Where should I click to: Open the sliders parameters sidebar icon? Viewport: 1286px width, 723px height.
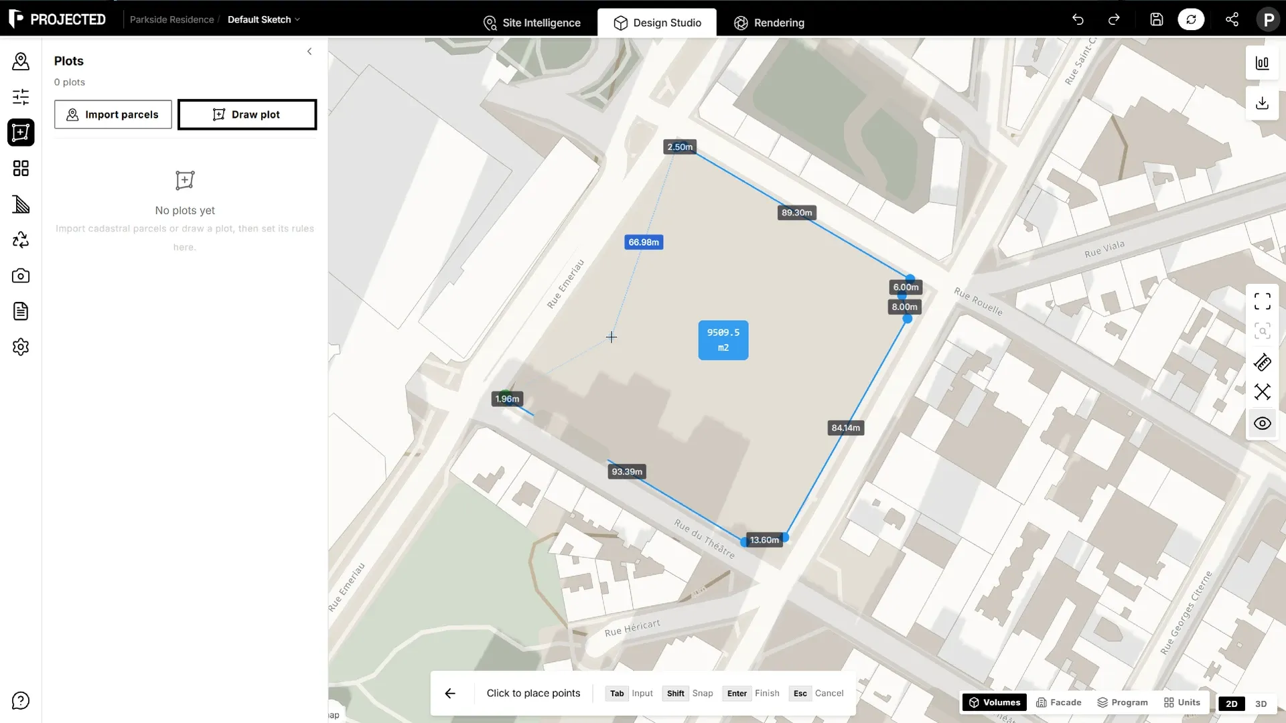coord(21,97)
